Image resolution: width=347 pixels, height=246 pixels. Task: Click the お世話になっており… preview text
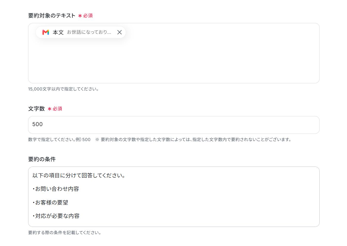coord(89,32)
